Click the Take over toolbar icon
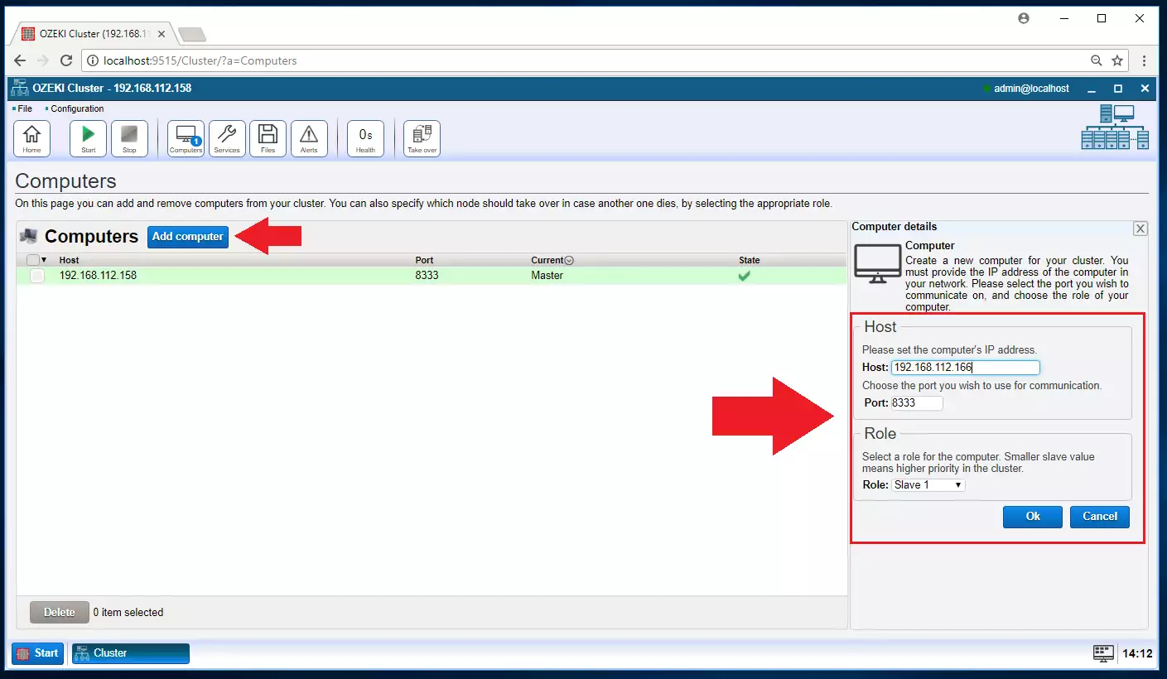1167x679 pixels. tap(422, 138)
